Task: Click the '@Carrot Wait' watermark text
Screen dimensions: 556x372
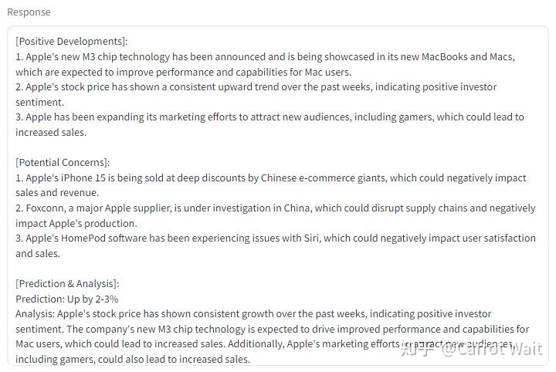Action: [493, 350]
